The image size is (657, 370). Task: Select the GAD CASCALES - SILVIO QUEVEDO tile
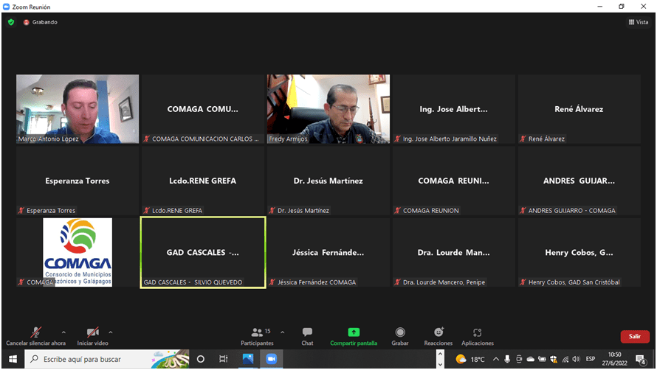[x=203, y=252]
